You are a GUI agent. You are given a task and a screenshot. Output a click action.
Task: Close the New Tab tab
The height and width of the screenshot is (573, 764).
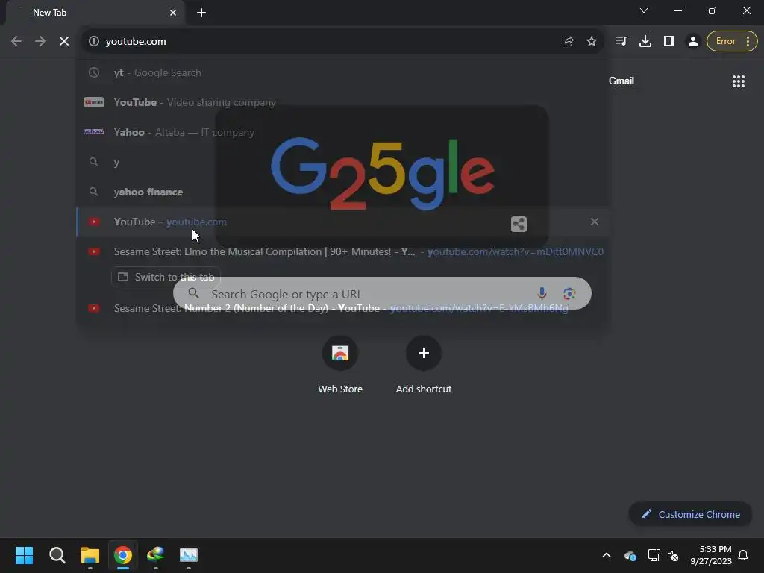click(x=173, y=13)
